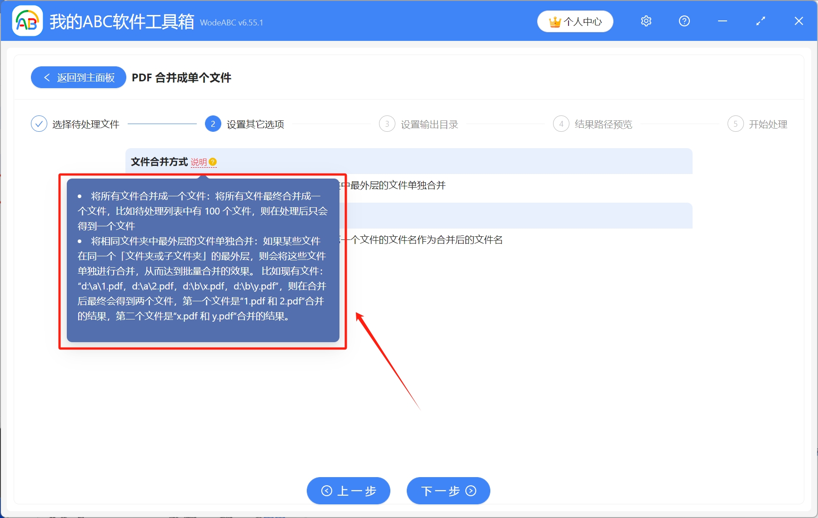This screenshot has width=818, height=518.
Task: Click the help question mark icon
Action: (683, 21)
